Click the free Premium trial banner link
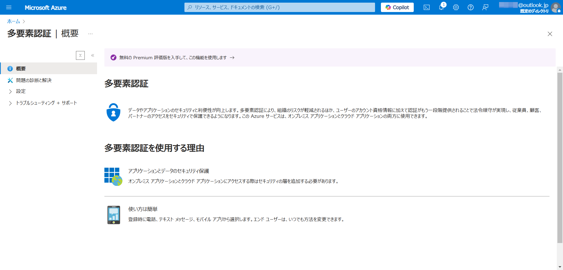563x270 pixels. click(x=173, y=58)
